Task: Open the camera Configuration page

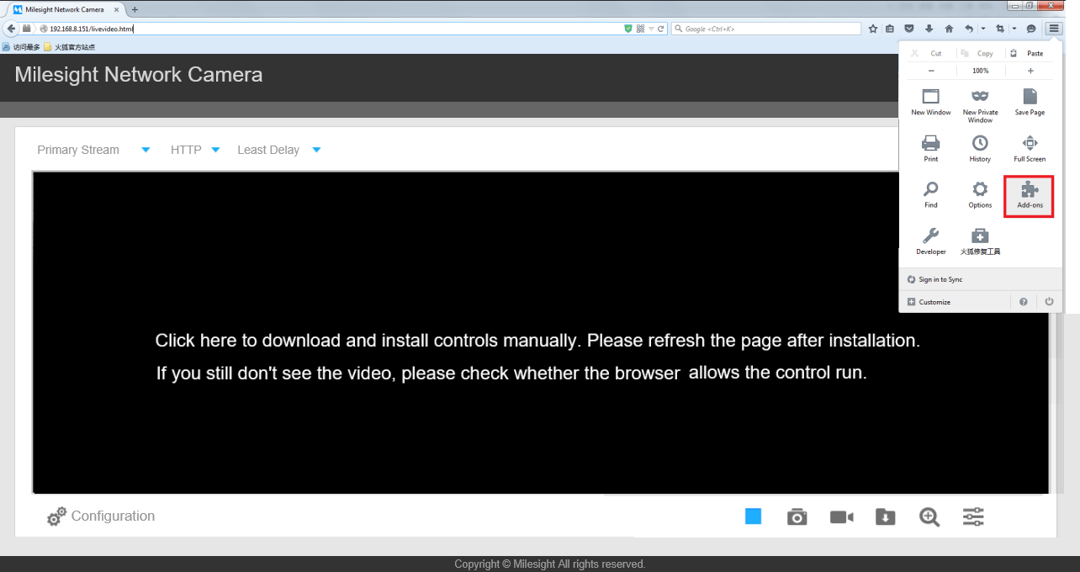Action: tap(101, 516)
